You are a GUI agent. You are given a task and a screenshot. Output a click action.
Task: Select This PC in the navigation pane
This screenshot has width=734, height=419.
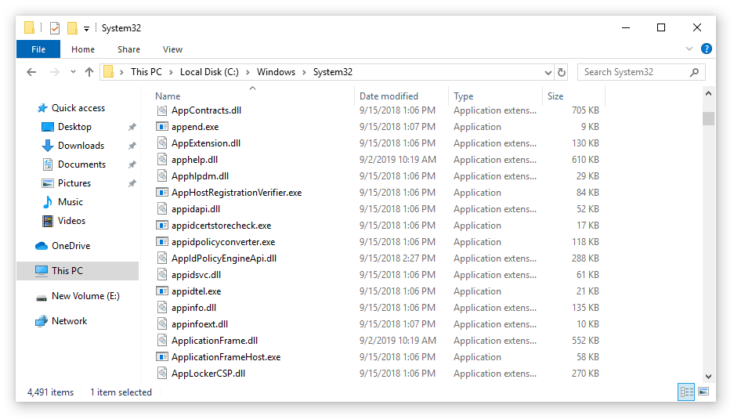[x=78, y=271]
